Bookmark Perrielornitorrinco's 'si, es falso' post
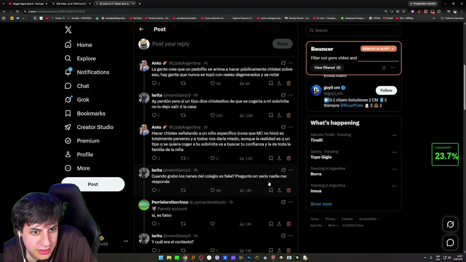The height and width of the screenshot is (262, 466). 271,224
